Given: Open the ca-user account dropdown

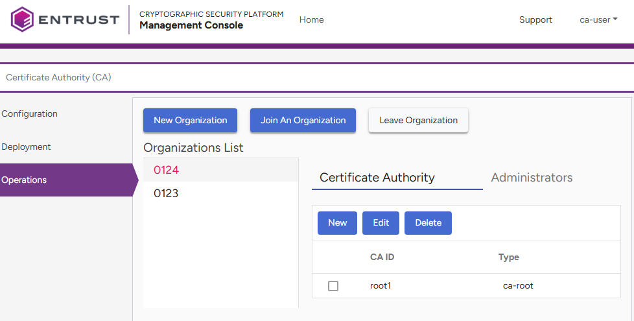Looking at the screenshot, I should point(598,20).
